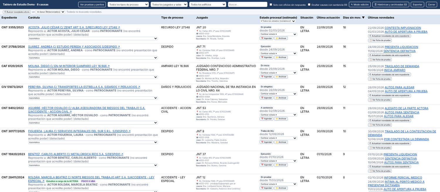
Task: Click the Buscar search field
Action: point(248,5)
